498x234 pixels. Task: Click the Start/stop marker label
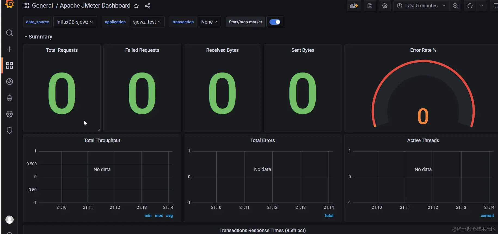pyautogui.click(x=245, y=22)
